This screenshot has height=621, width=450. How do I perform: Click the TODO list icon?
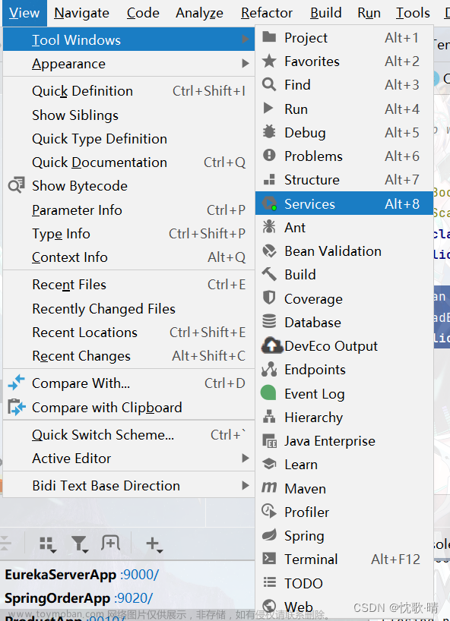[270, 582]
